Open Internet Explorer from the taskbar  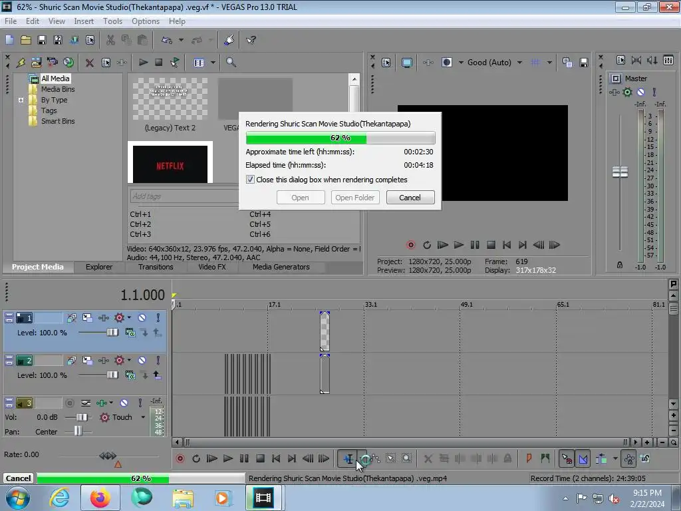tap(59, 498)
